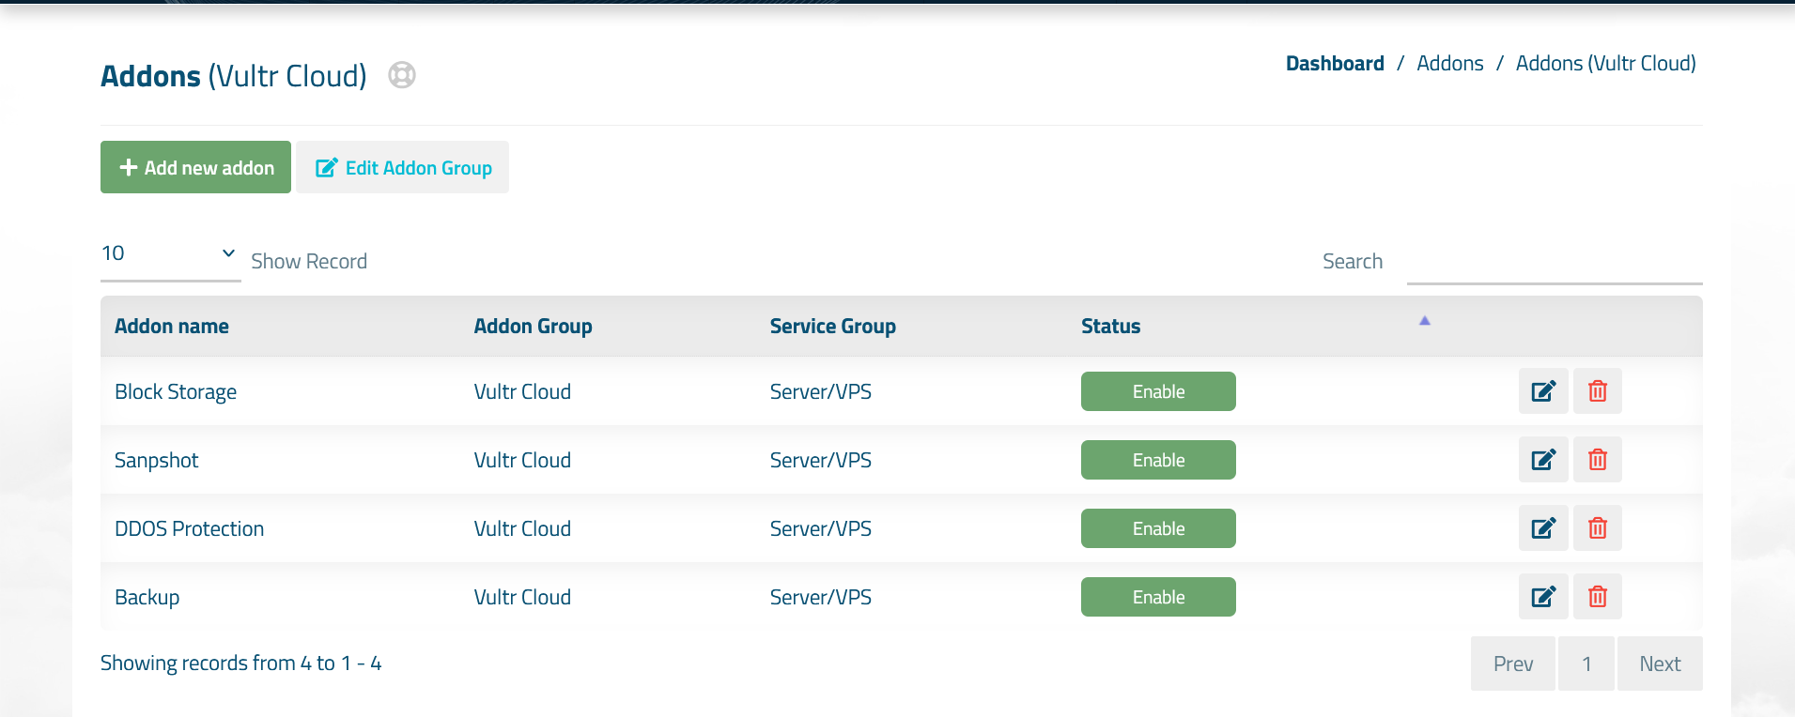The width and height of the screenshot is (1795, 717).
Task: Click Vultr Cloud in Block Storage row
Action: (x=522, y=392)
